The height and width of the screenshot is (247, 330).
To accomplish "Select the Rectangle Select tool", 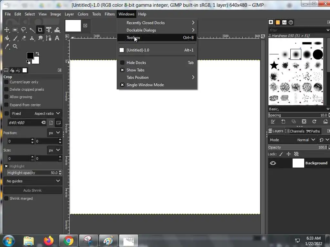I will (15, 30).
